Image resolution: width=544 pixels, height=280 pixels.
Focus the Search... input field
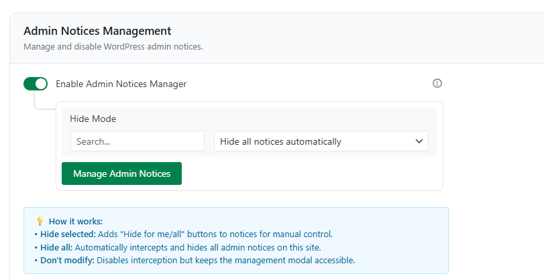click(137, 141)
